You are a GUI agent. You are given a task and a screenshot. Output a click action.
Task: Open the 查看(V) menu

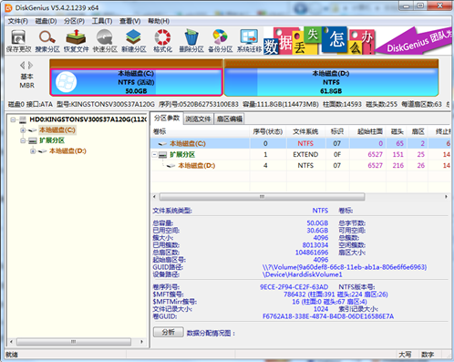coord(129,21)
